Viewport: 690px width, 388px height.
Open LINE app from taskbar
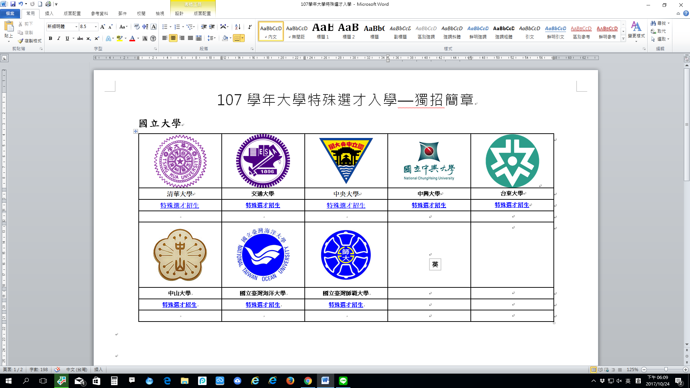(x=343, y=381)
